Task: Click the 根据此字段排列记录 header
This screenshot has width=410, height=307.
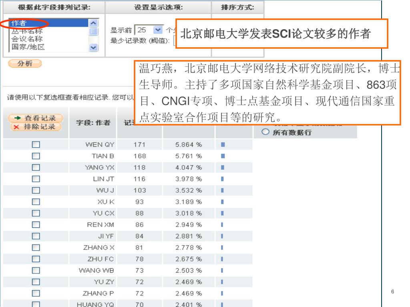Action: 54,7
